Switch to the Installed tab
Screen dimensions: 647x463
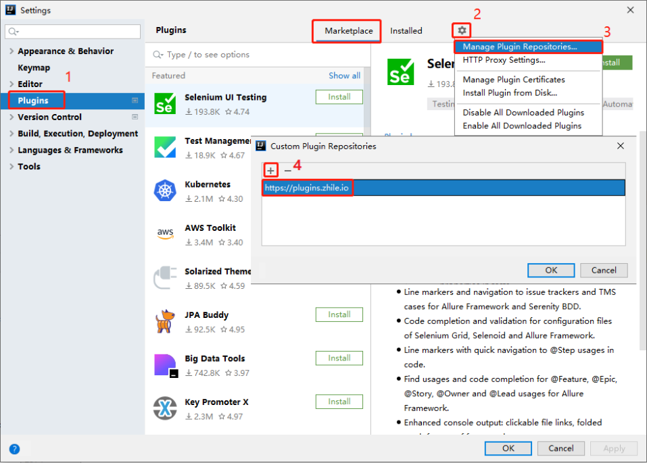click(x=406, y=31)
